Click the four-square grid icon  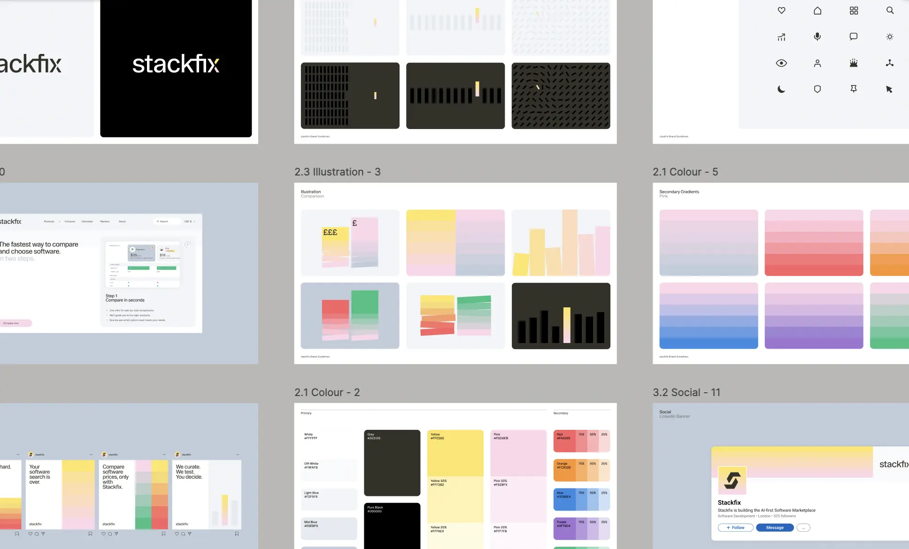854,10
